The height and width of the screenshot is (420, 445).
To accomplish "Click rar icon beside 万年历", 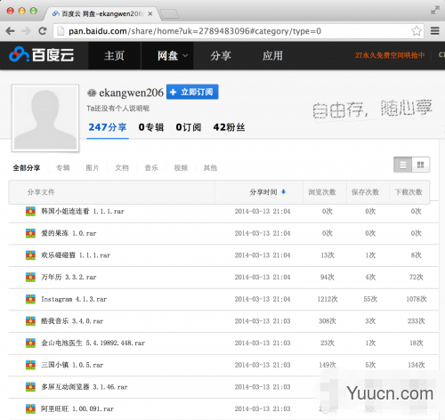I will [x=30, y=277].
